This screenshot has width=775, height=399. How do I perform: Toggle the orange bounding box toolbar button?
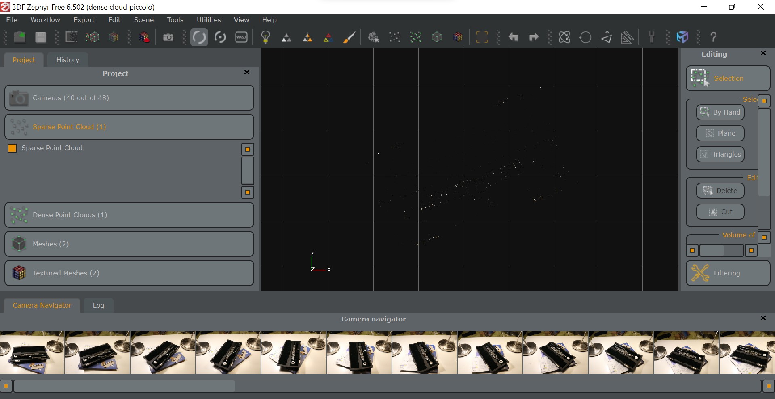(482, 38)
